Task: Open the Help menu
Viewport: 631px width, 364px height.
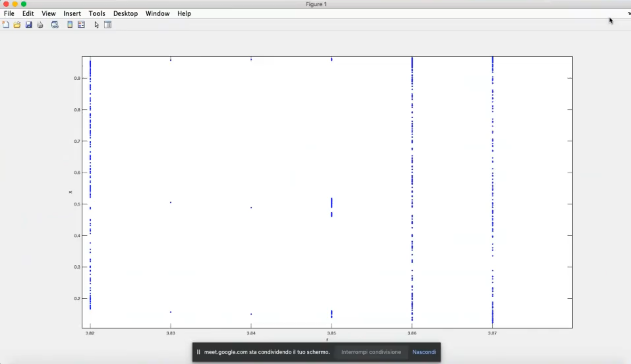Action: pos(184,14)
